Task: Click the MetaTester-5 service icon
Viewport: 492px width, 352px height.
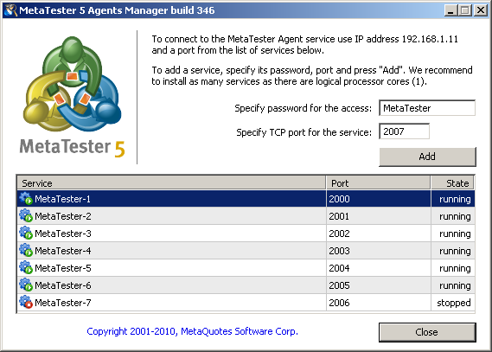Action: click(x=26, y=267)
